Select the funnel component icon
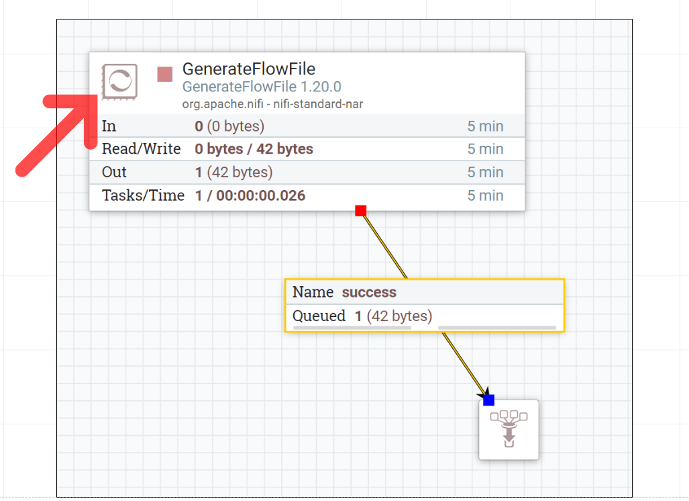 tap(509, 429)
